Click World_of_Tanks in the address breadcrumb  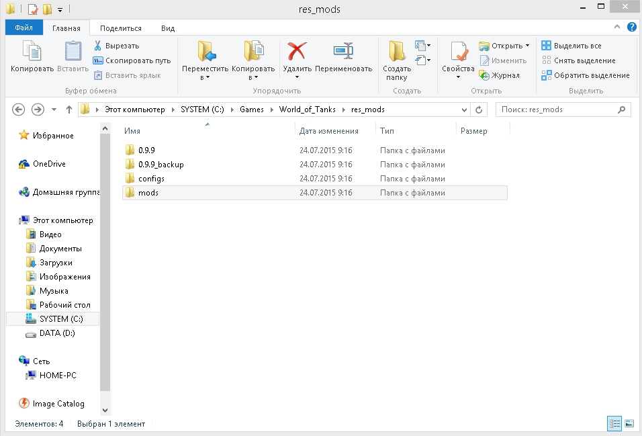tap(309, 110)
